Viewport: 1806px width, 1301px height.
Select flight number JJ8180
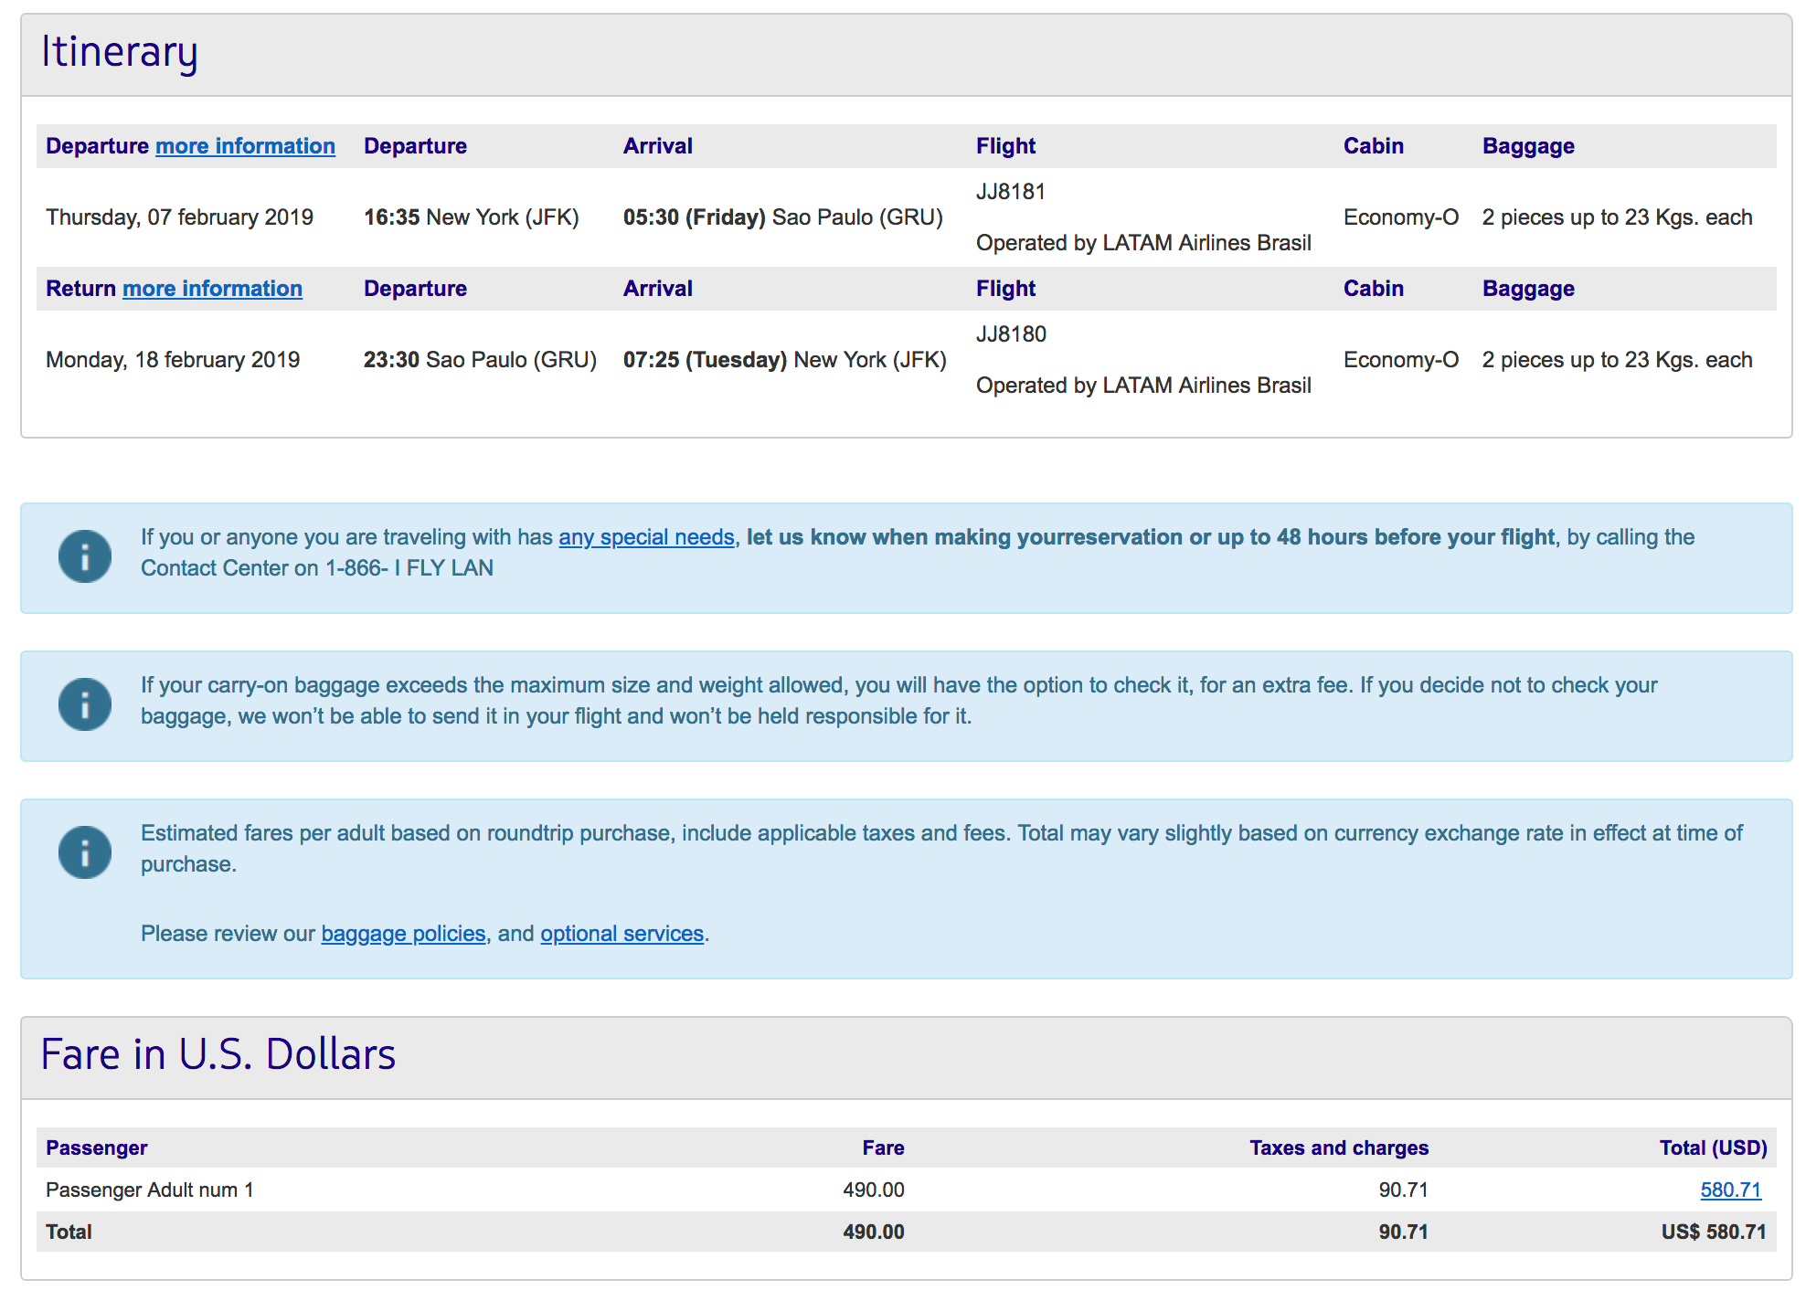1011,334
